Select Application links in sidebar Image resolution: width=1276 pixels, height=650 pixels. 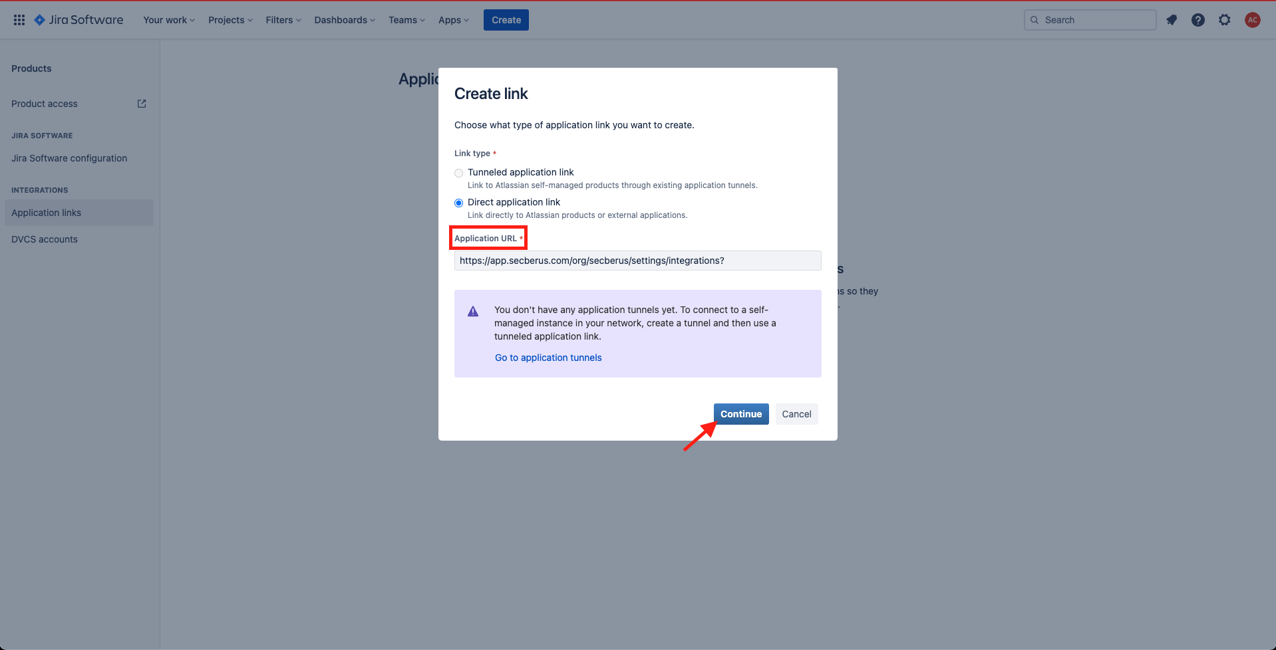[79, 213]
